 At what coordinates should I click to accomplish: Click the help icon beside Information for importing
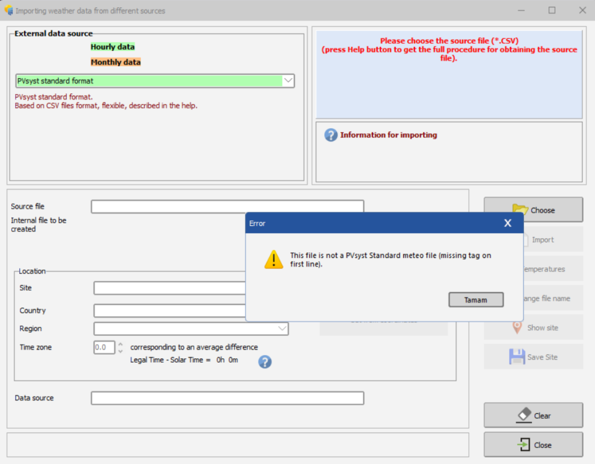point(331,135)
